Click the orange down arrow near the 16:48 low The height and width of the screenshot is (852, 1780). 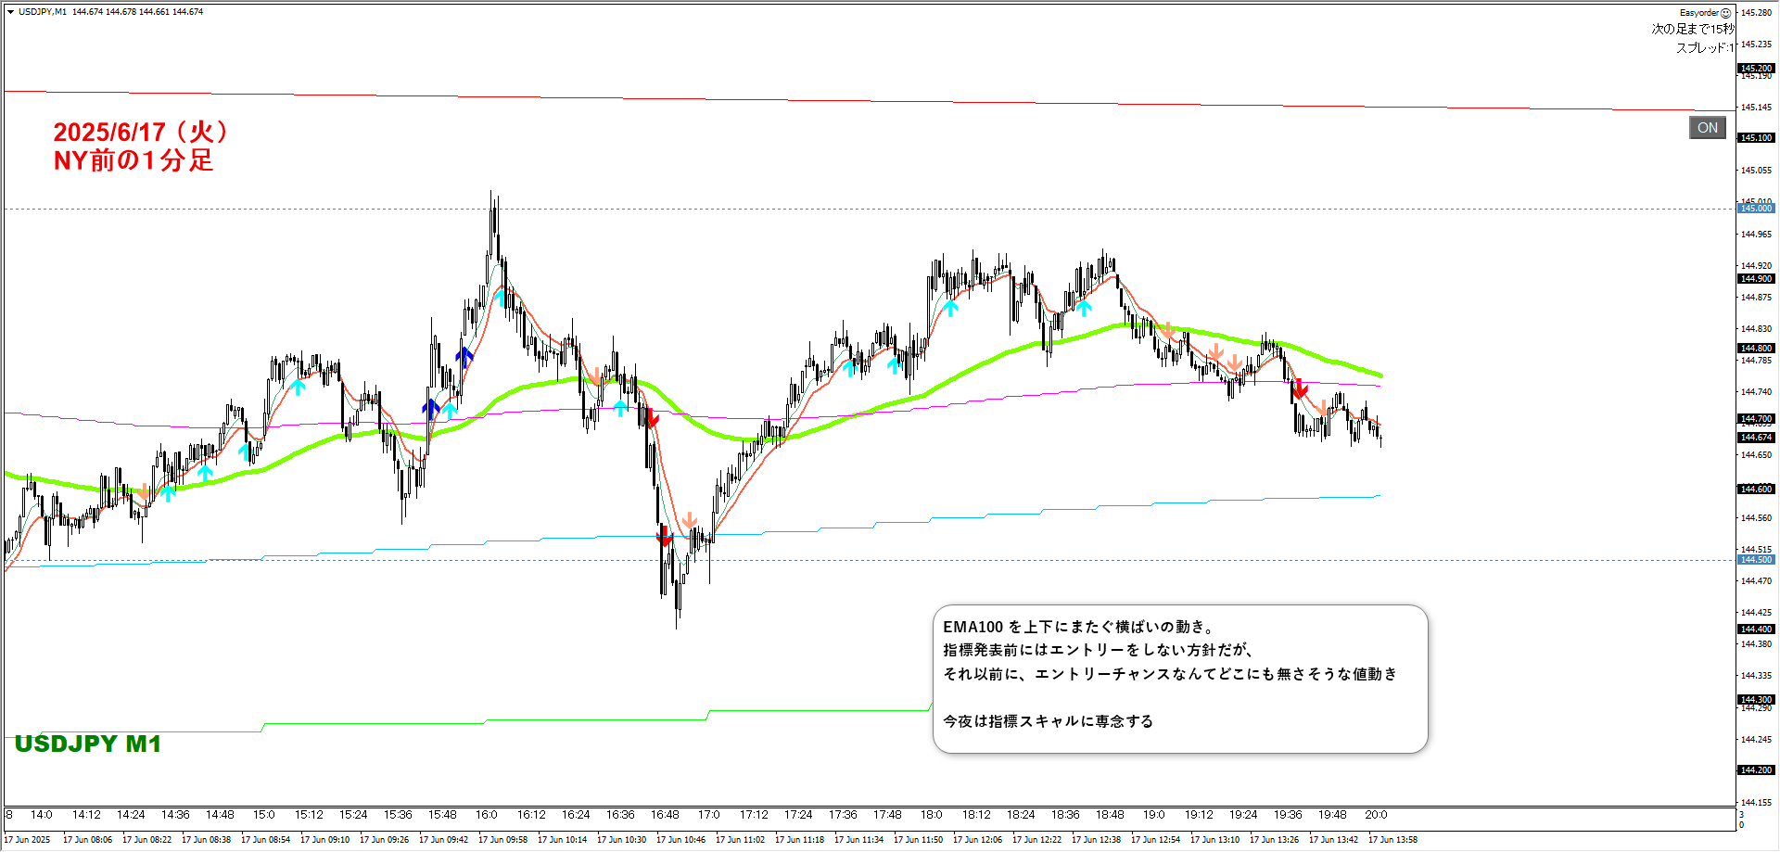pyautogui.click(x=689, y=521)
